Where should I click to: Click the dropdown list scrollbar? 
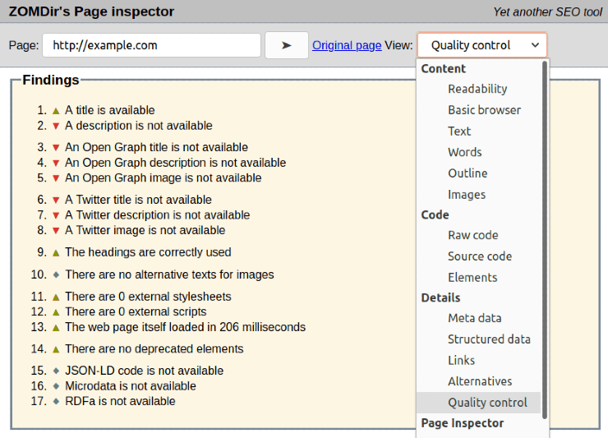(544, 247)
